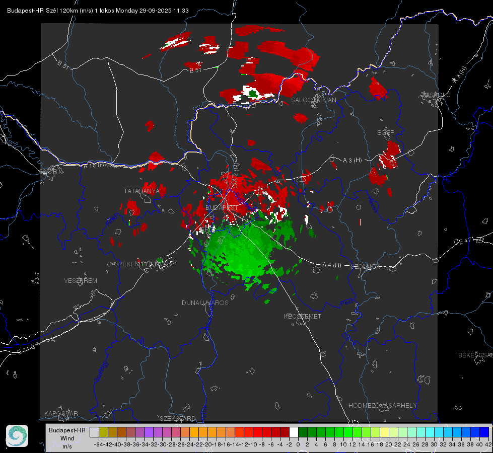Viewport: 493px width, 453px height.
Task: Click the light grey swatch above the -64 label
Action: pos(94,432)
